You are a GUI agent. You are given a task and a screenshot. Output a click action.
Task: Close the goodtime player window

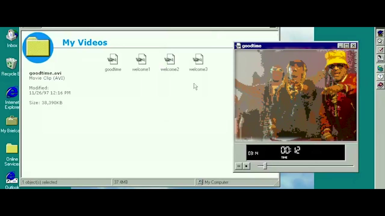tap(353, 46)
